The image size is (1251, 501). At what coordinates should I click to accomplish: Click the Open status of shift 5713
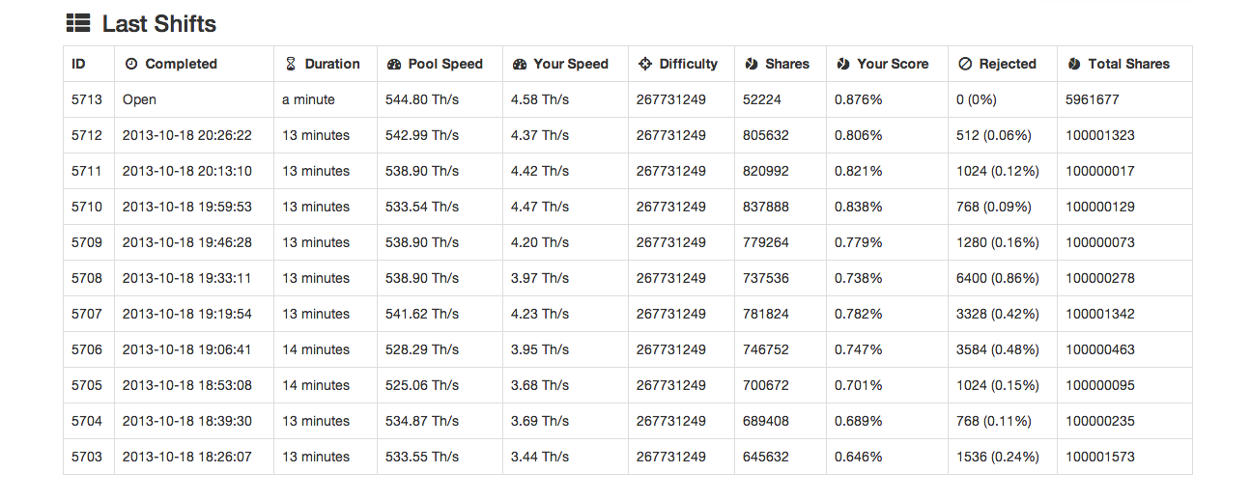tap(139, 99)
